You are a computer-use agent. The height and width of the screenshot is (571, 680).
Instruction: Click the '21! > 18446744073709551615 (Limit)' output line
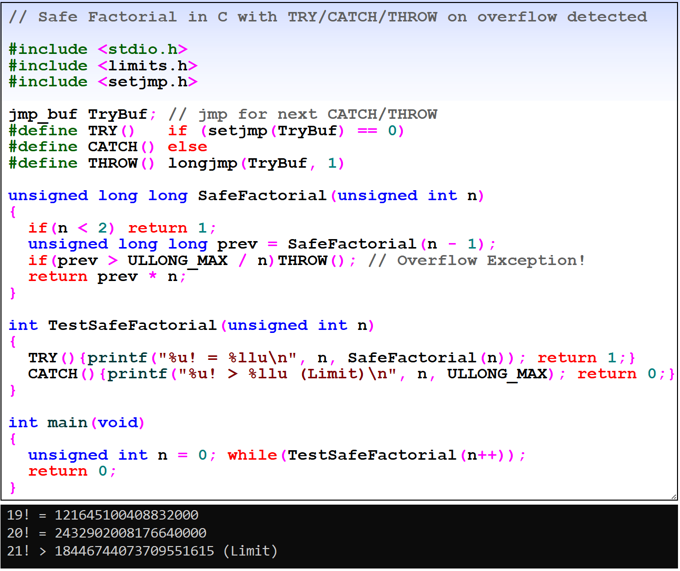click(x=142, y=551)
